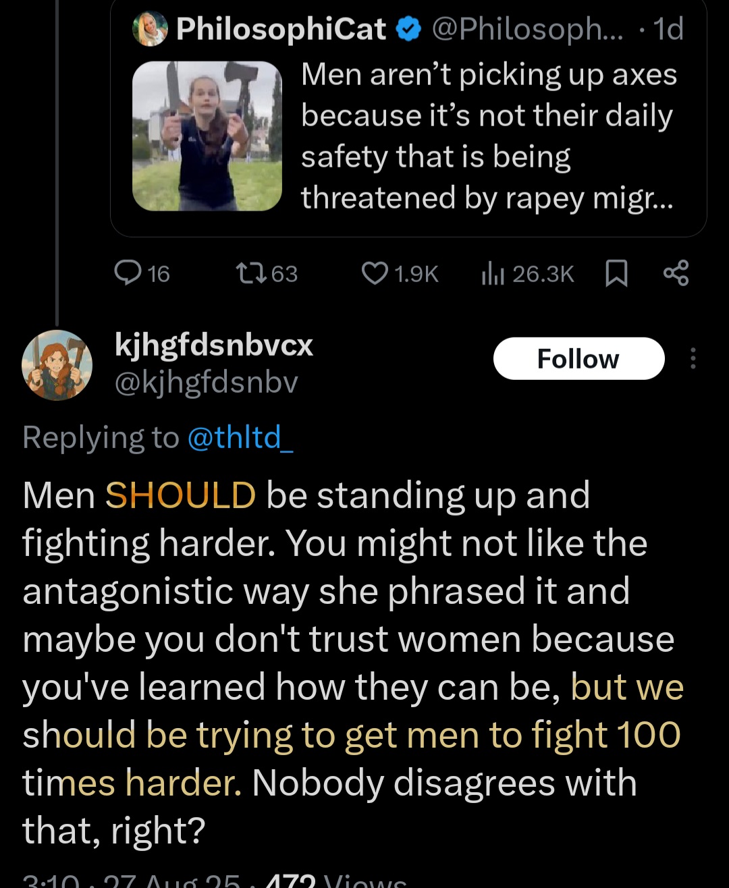Like the post with heart icon
Screen dimensions: 729x888
point(375,273)
